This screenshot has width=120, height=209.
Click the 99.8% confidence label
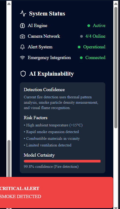[51, 167]
